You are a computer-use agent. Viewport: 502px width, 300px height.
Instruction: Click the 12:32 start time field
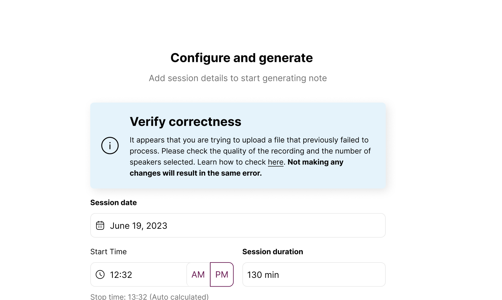139,275
